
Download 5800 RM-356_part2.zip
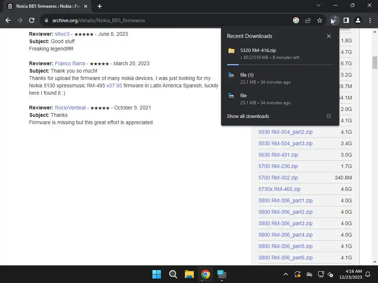(285, 212)
